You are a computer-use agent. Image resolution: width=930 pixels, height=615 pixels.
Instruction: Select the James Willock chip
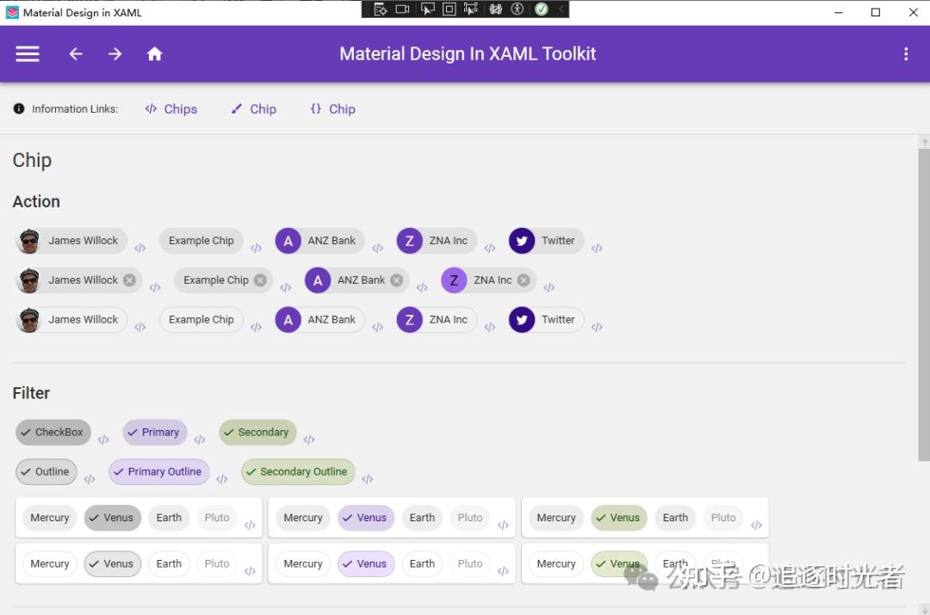[71, 241]
